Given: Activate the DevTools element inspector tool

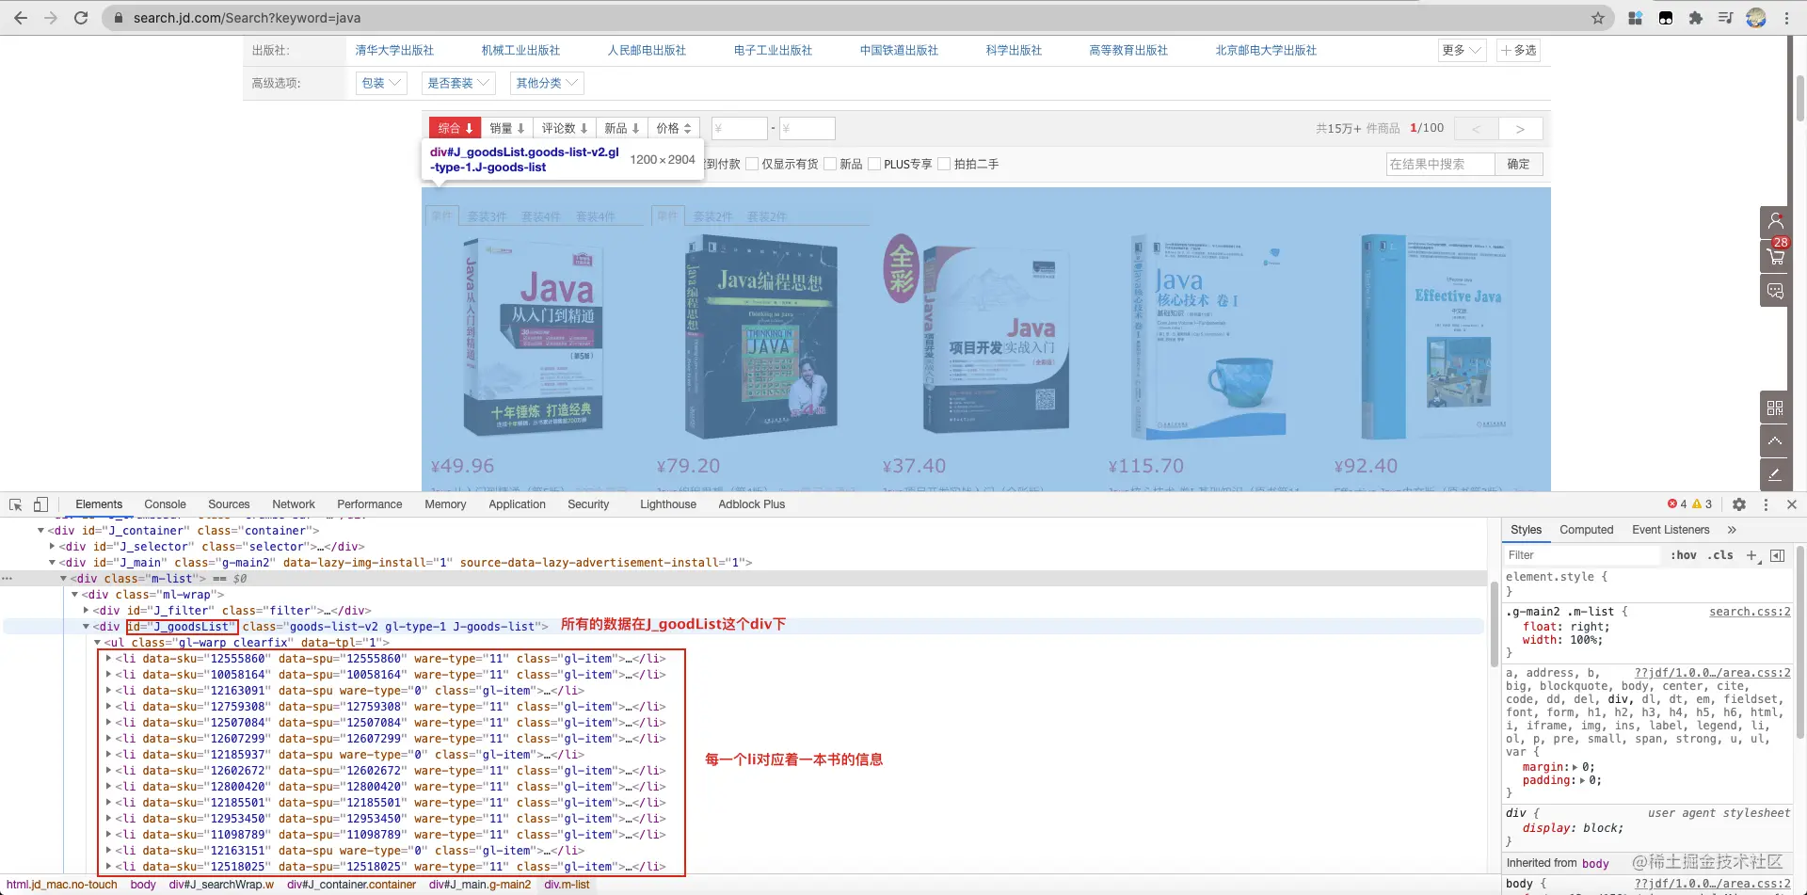Looking at the screenshot, I should (x=16, y=504).
